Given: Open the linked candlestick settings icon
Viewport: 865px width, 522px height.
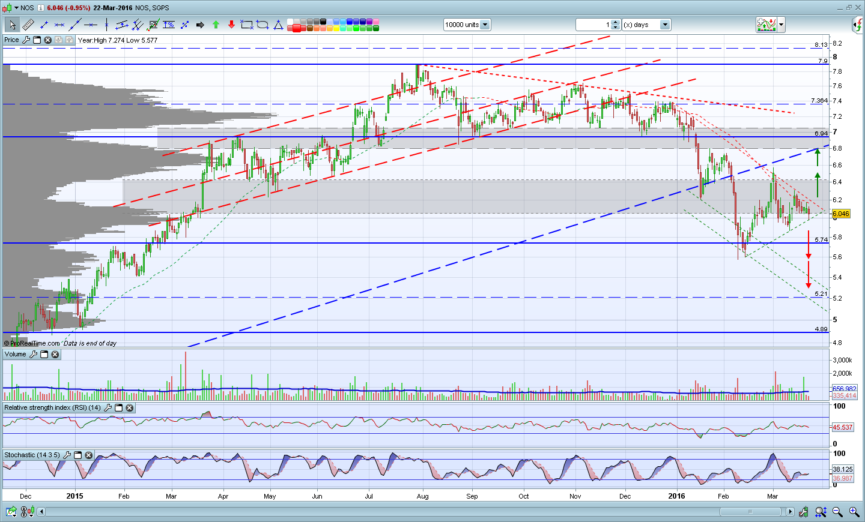Looking at the screenshot, I should tap(27, 512).
